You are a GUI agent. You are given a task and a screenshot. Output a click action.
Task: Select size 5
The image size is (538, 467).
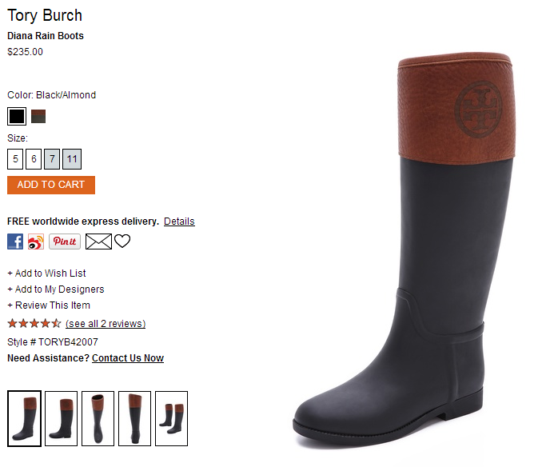point(15,159)
